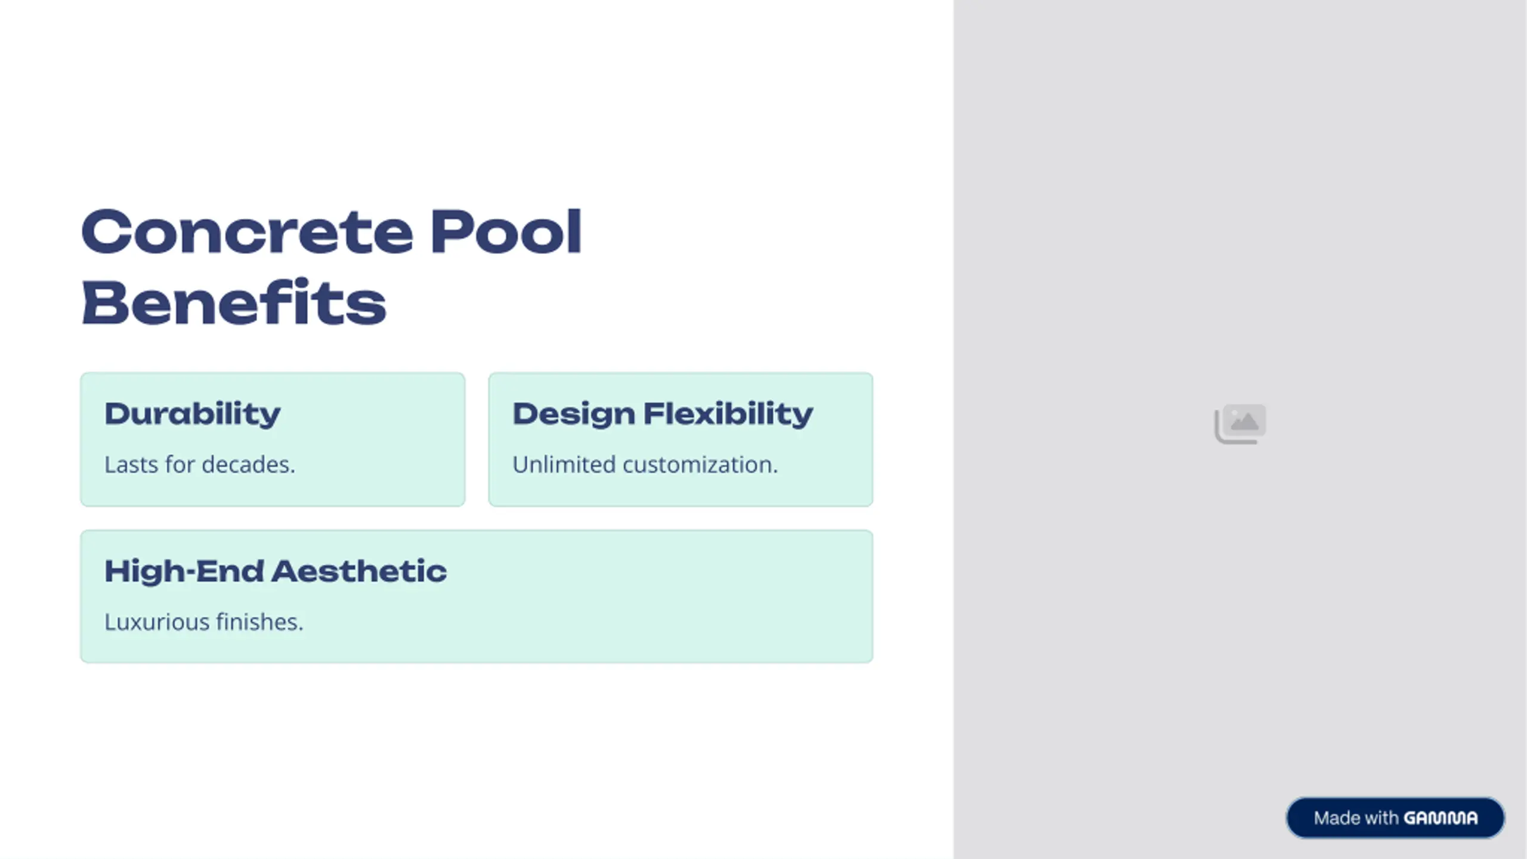Click the word "Benefits" in the title
The height and width of the screenshot is (859, 1527).
233,302
